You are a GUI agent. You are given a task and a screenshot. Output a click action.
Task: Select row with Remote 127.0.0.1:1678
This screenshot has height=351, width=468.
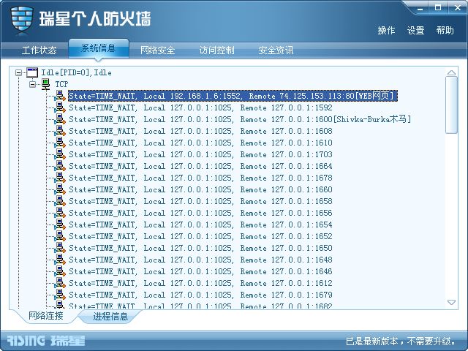click(200, 178)
